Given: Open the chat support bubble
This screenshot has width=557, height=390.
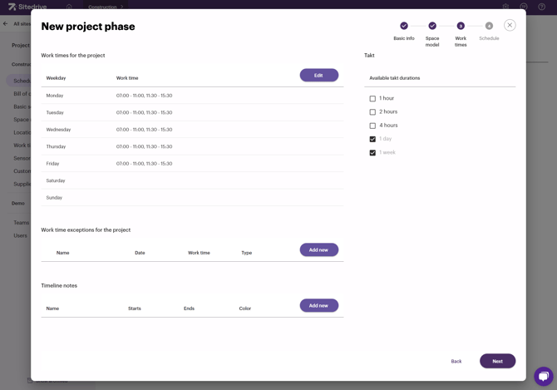Looking at the screenshot, I should coord(543,376).
